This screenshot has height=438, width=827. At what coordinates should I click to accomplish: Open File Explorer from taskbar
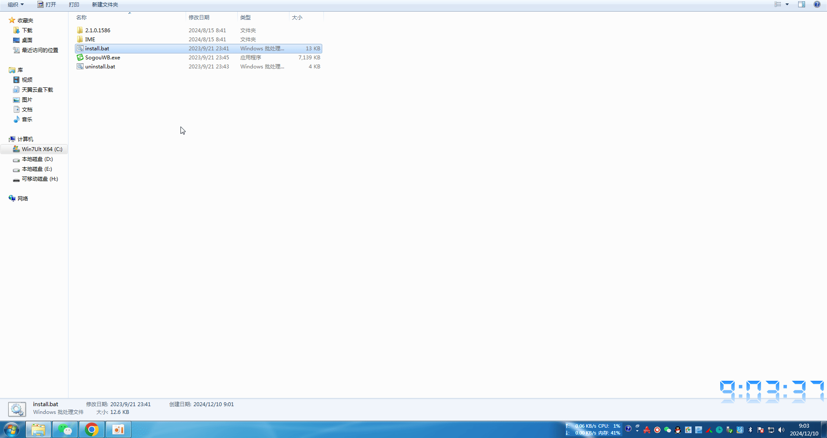[x=38, y=429]
